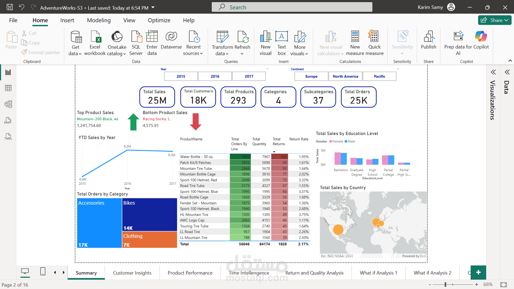Open Year slicer options chevron

pos(267,69)
